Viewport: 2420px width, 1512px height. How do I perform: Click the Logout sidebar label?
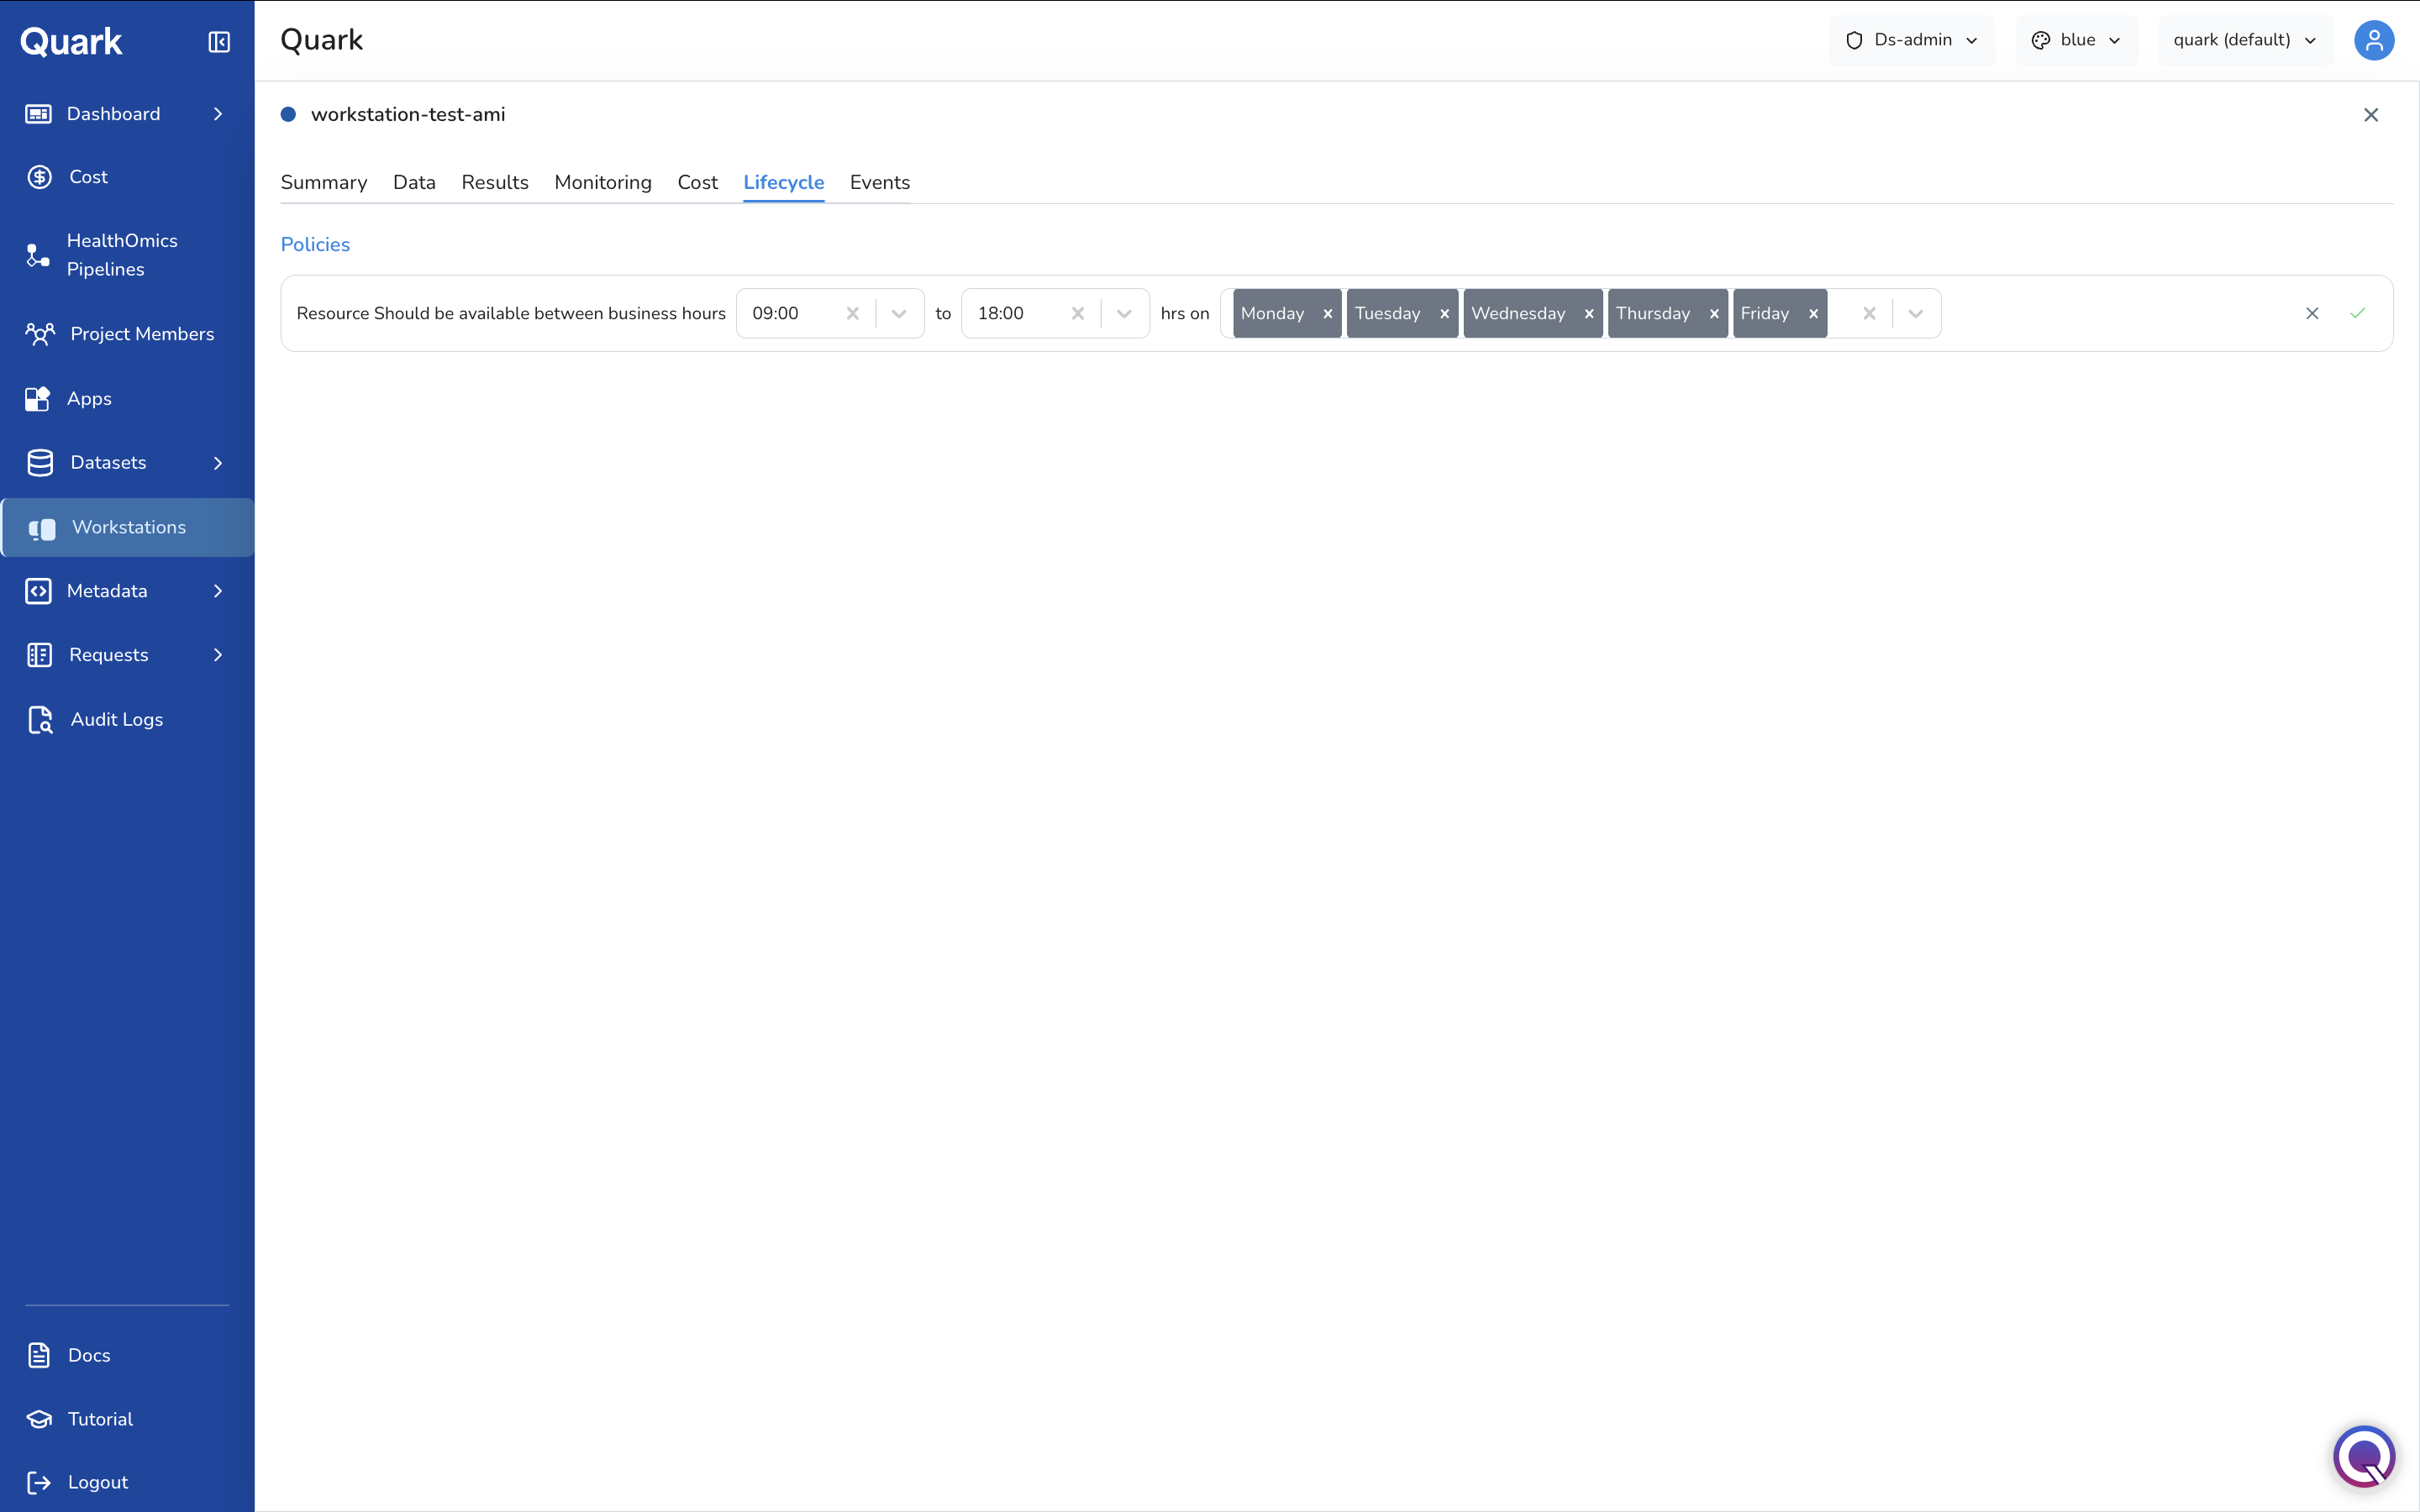98,1482
